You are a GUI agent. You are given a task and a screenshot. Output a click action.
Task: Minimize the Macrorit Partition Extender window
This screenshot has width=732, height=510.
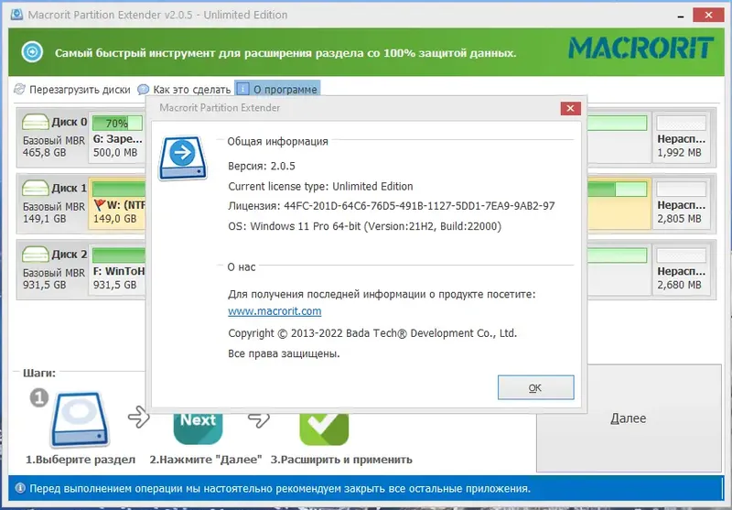(x=681, y=16)
